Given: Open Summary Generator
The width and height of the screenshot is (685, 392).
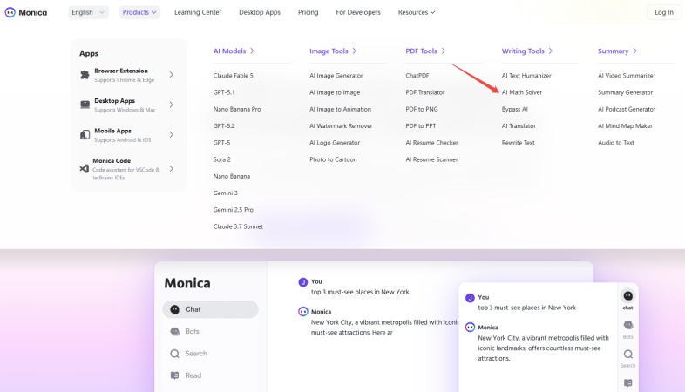Looking at the screenshot, I should (x=625, y=92).
